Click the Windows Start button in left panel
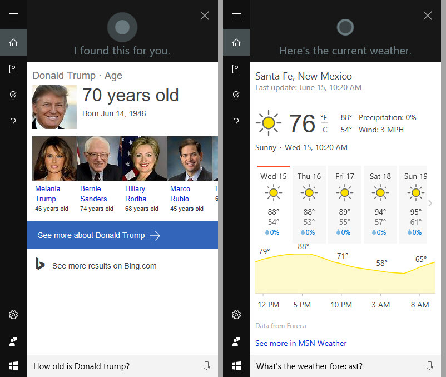The height and width of the screenshot is (377, 446). (x=13, y=366)
